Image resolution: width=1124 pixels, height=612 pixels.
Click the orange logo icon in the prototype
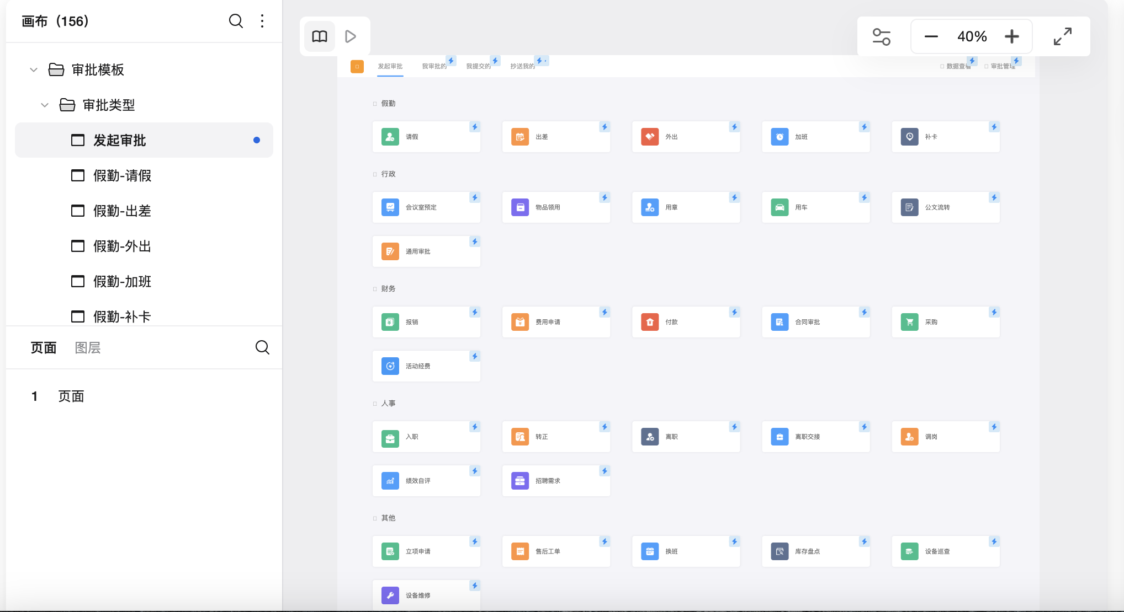click(x=357, y=67)
